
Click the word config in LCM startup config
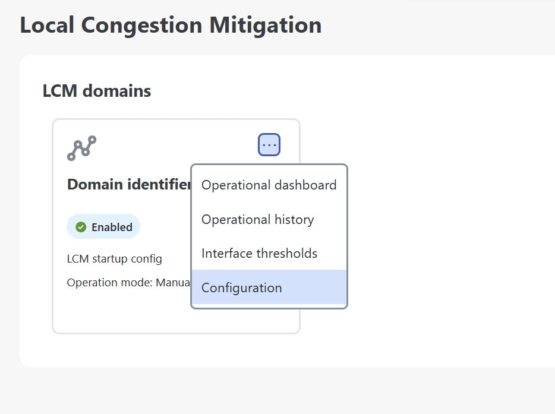147,259
